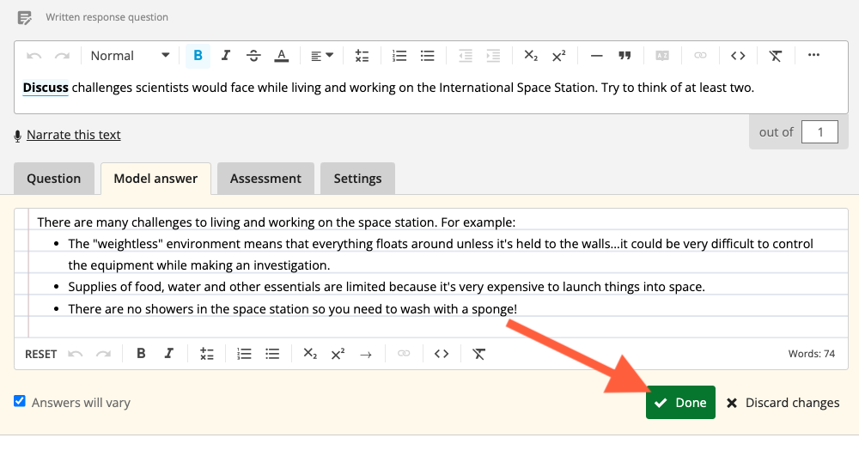859x450 pixels.
Task: Open more toolbar options ellipsis
Action: [813, 55]
